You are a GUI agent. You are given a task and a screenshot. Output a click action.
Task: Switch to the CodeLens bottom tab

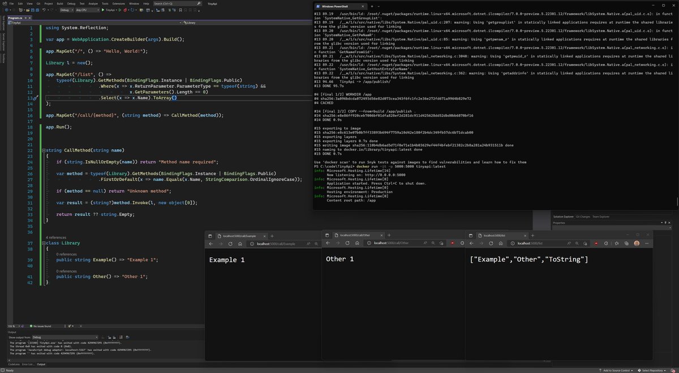14,365
